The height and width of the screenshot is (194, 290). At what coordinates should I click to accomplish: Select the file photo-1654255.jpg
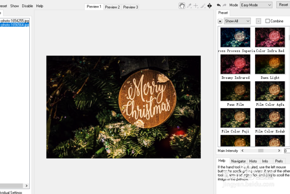[x=14, y=21]
